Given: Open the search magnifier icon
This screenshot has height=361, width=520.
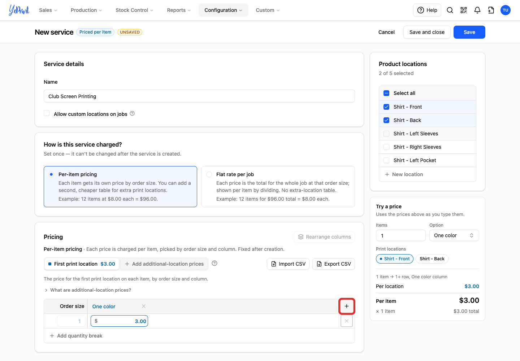Looking at the screenshot, I should click(x=450, y=10).
